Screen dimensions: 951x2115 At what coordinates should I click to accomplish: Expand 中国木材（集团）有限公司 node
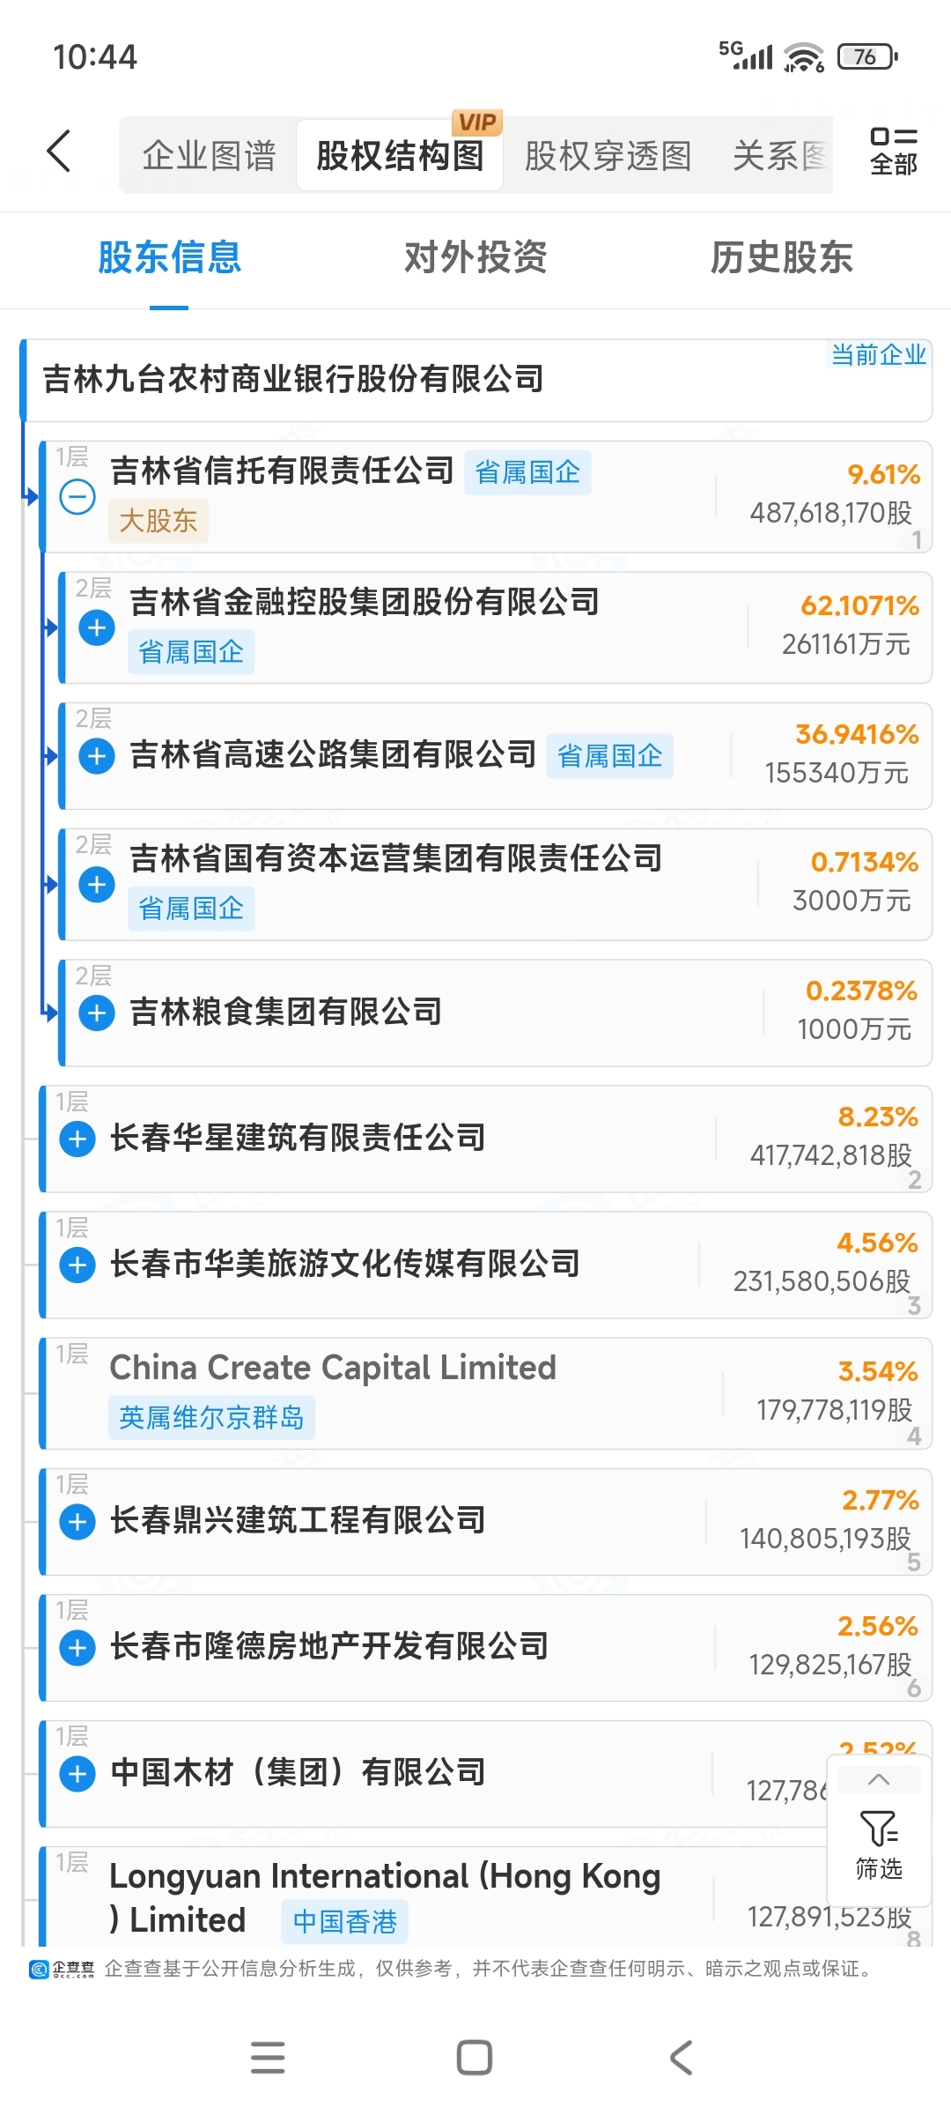[x=77, y=1773]
